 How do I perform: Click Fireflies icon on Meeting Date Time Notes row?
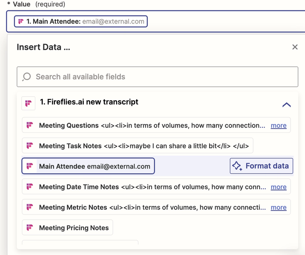[x=30, y=187]
